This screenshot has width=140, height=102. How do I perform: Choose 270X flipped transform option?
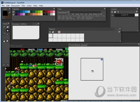pos(100,14)
